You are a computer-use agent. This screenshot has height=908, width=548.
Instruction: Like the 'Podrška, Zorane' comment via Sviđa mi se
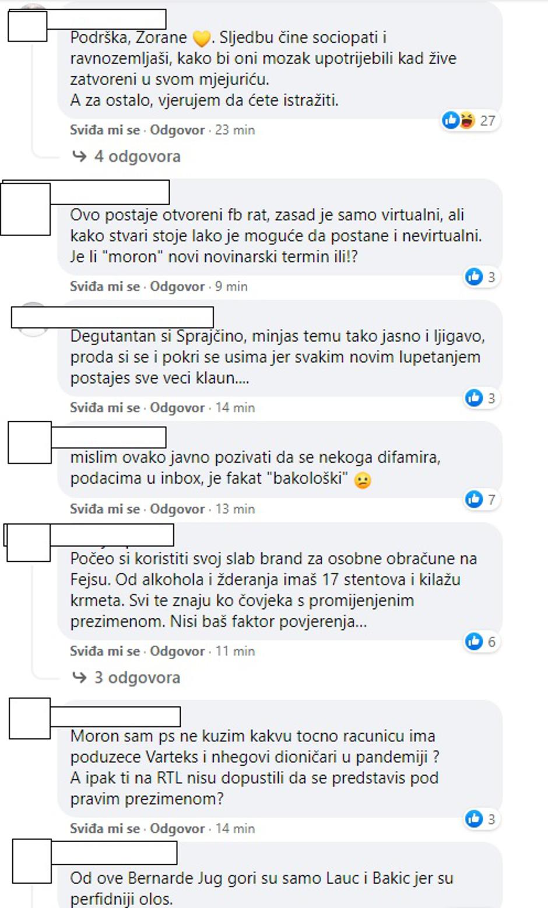point(105,130)
